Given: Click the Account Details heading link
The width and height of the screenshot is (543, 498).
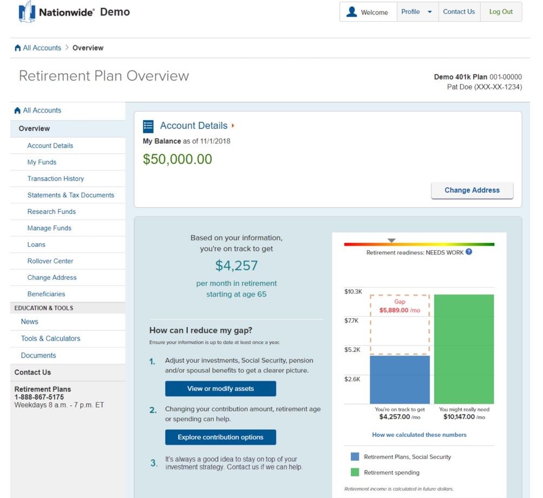Looking at the screenshot, I should coord(194,126).
